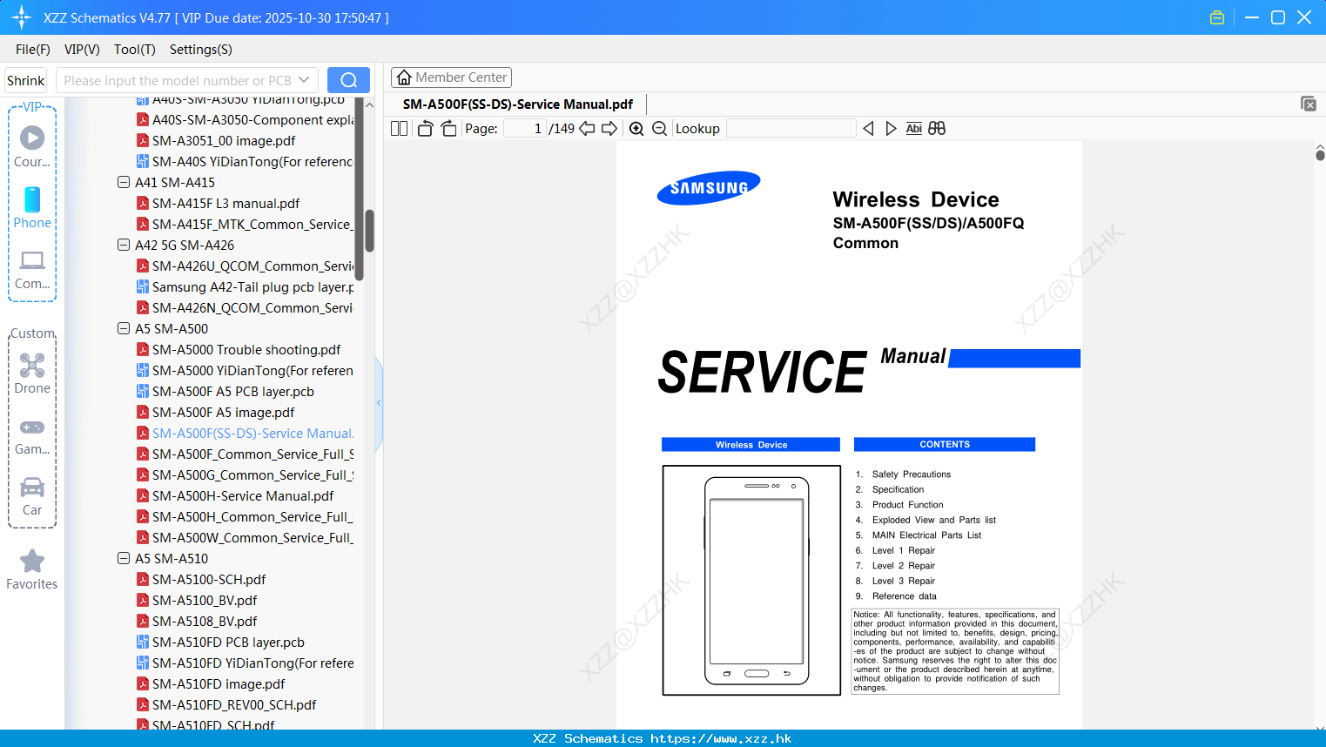This screenshot has height=747, width=1326.
Task: Click the Shrink button
Action: 25,80
